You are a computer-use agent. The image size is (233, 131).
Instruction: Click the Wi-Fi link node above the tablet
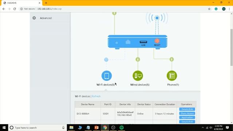coord(106,60)
